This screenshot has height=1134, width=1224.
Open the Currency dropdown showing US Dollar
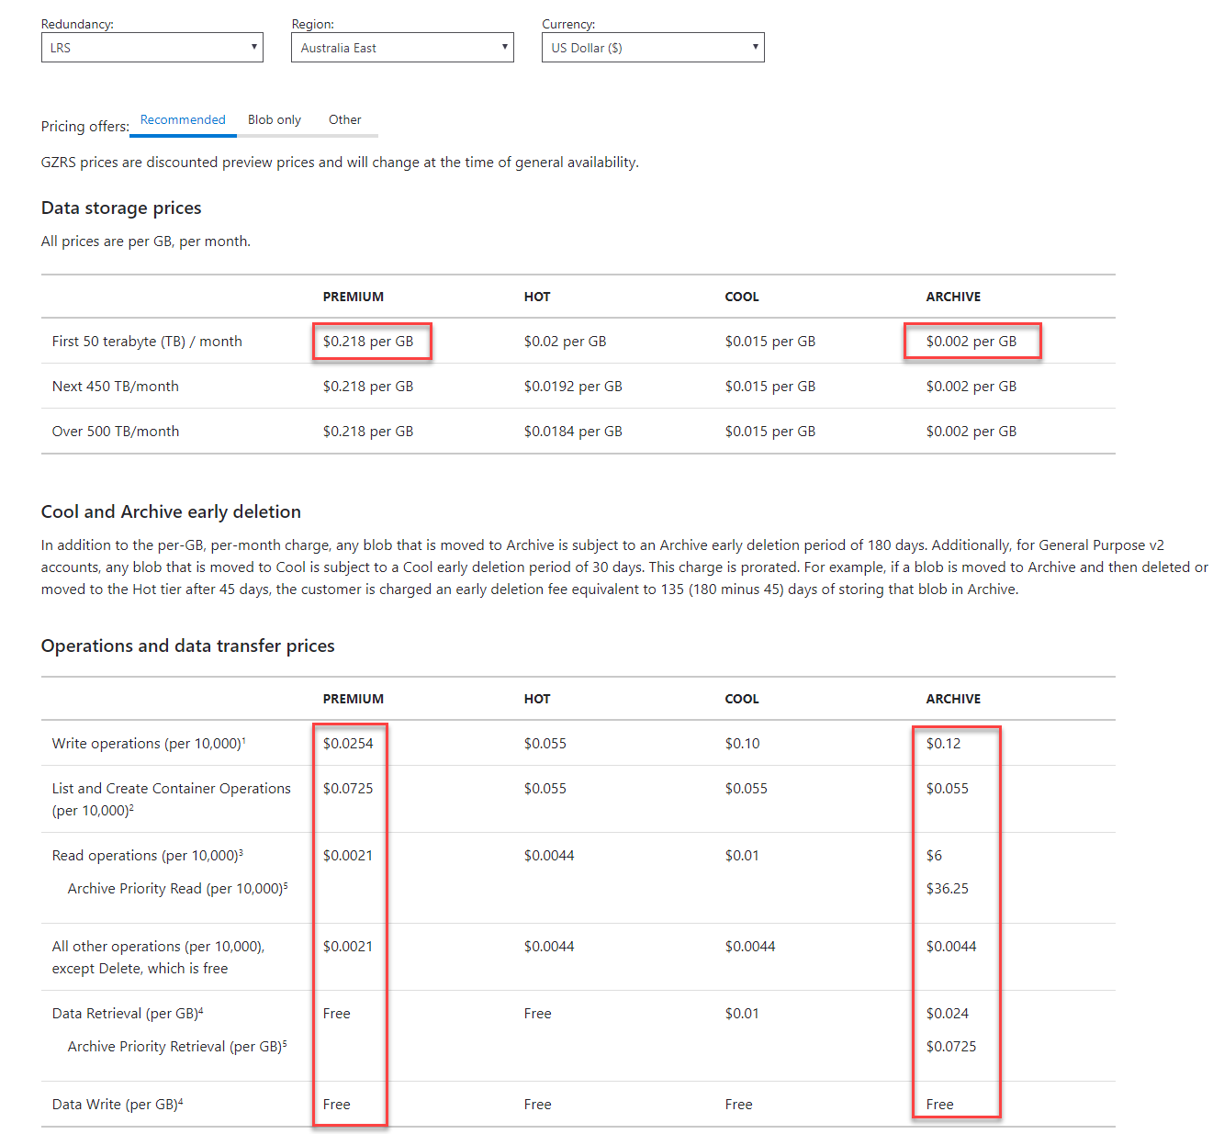[652, 48]
